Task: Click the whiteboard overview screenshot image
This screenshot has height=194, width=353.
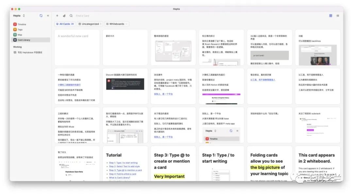Action: point(173,51)
